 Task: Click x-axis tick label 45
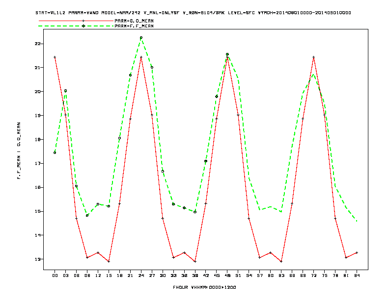click(x=217, y=275)
